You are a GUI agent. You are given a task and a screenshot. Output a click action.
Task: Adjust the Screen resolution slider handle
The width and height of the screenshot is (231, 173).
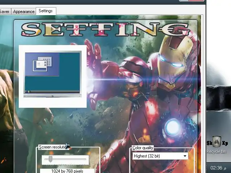coord(51,159)
